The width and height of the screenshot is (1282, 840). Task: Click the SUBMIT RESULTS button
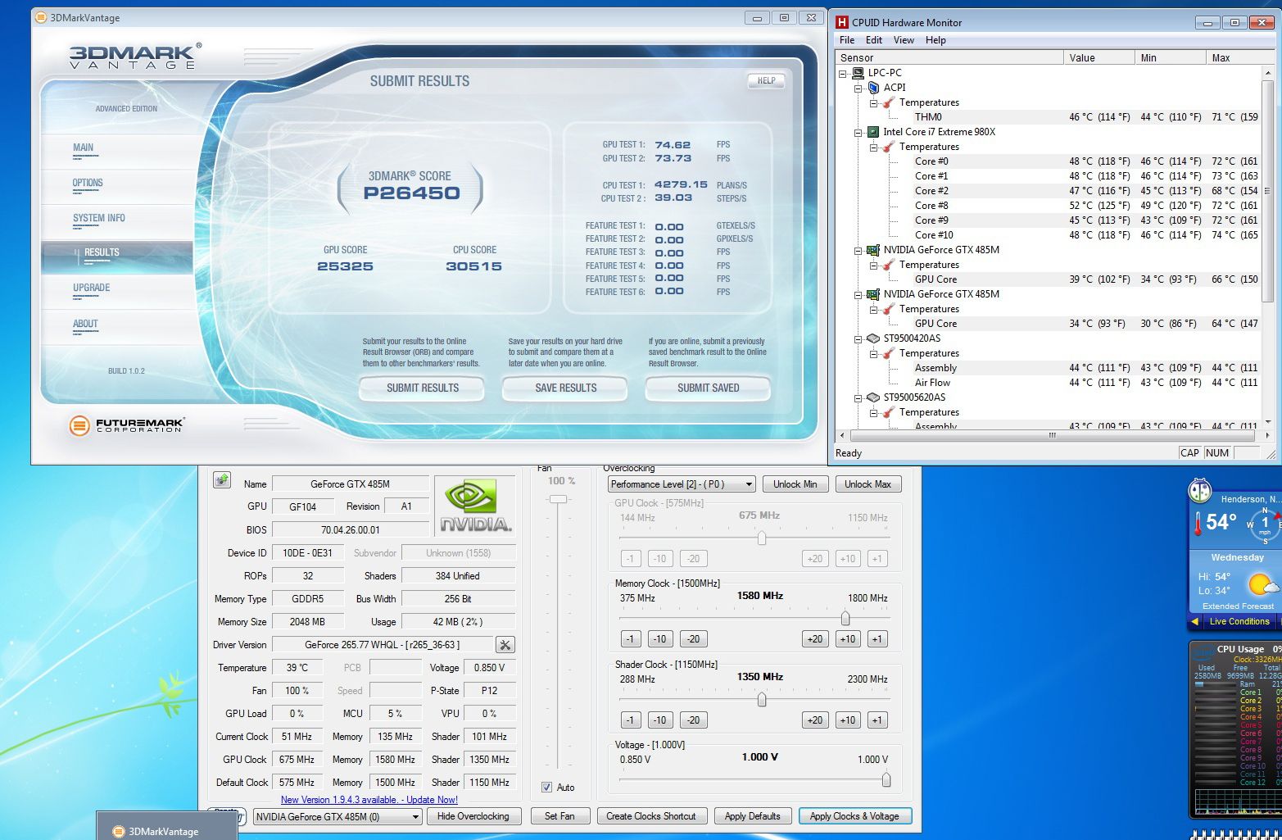click(x=422, y=388)
